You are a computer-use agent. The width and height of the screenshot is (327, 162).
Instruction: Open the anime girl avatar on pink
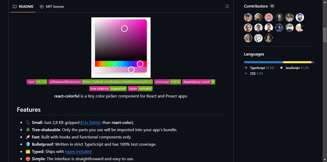pos(300,28)
